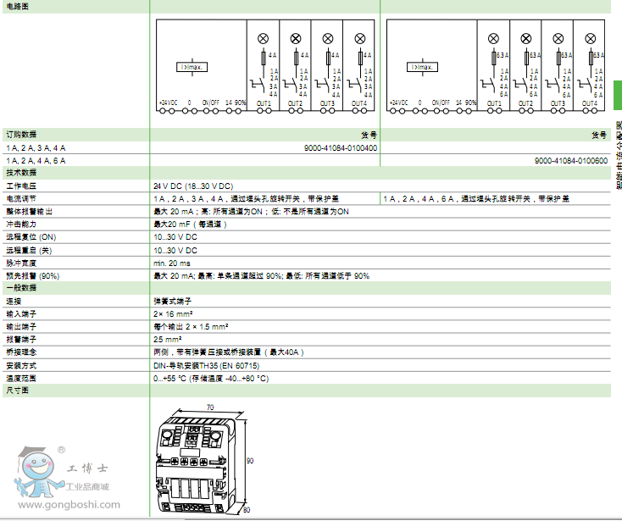Click order number 9000-41084-0100600
Viewport: 622px width, 521px height.
pos(570,160)
